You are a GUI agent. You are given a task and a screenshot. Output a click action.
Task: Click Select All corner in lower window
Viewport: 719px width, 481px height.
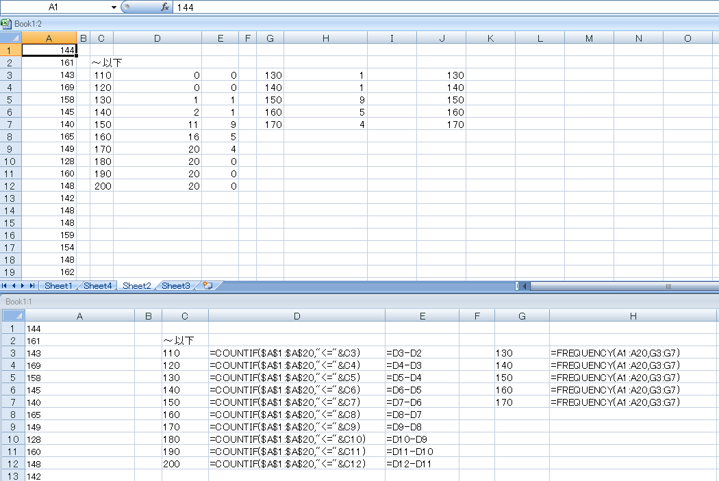[x=13, y=315]
